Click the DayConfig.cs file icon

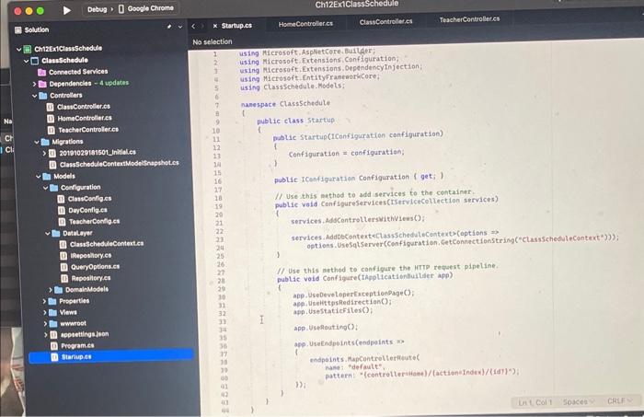pos(62,211)
